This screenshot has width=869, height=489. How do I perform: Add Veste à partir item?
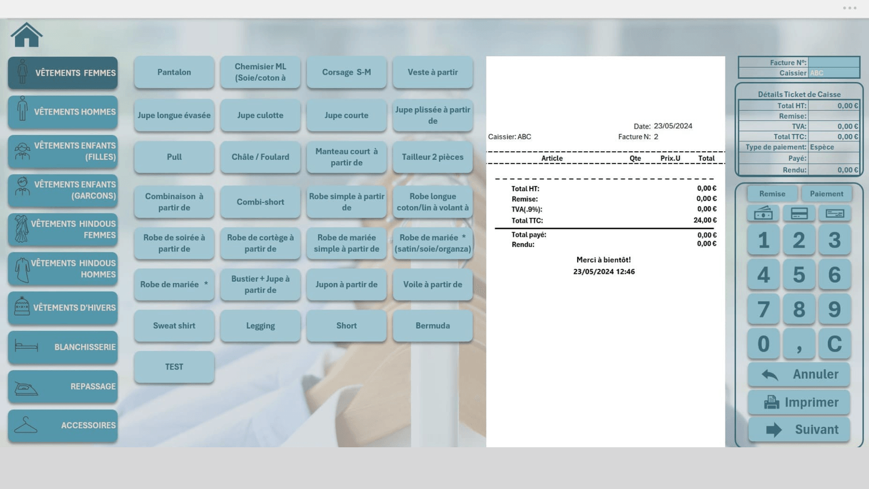433,72
